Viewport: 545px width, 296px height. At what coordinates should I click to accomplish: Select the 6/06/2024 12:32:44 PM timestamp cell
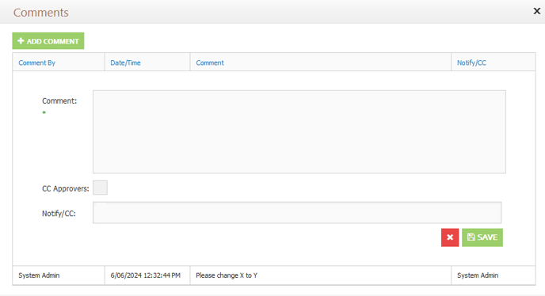(x=147, y=275)
